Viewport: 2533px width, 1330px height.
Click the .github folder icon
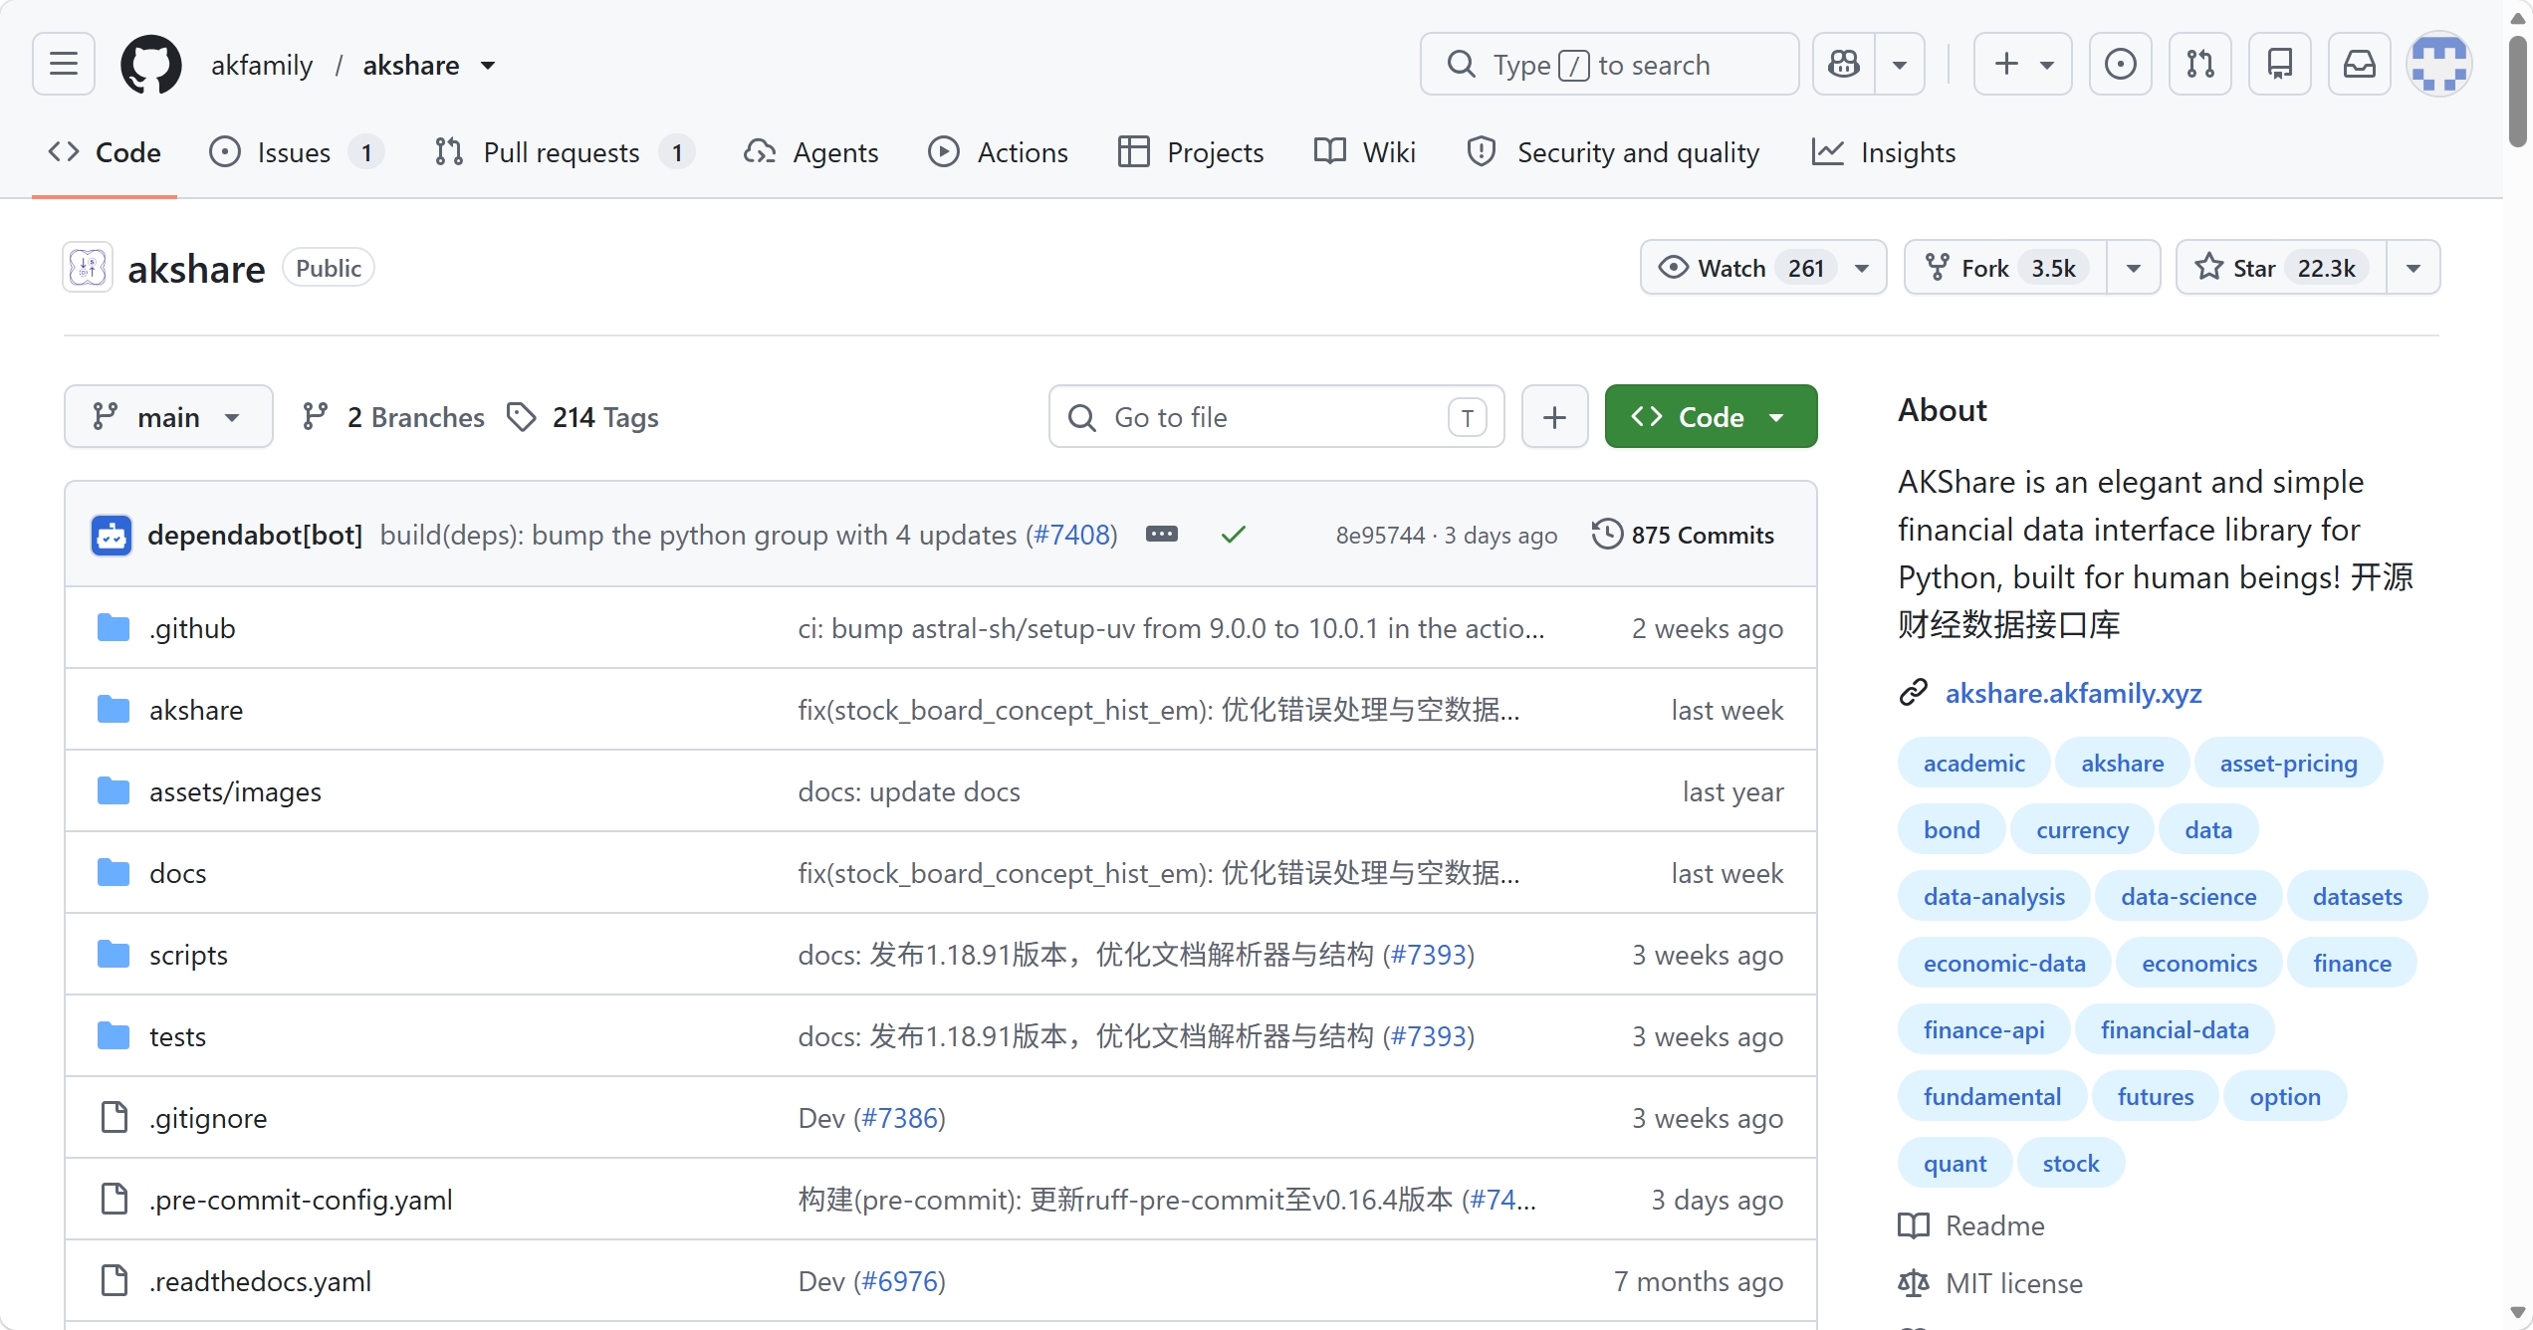[114, 628]
